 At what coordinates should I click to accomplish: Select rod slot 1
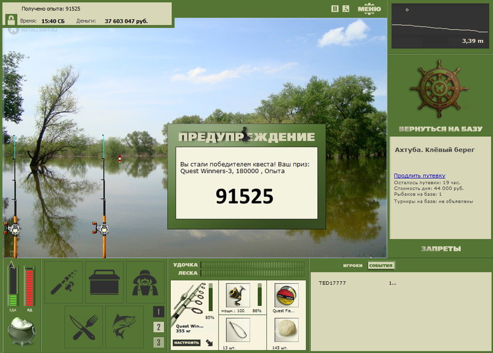[158, 312]
